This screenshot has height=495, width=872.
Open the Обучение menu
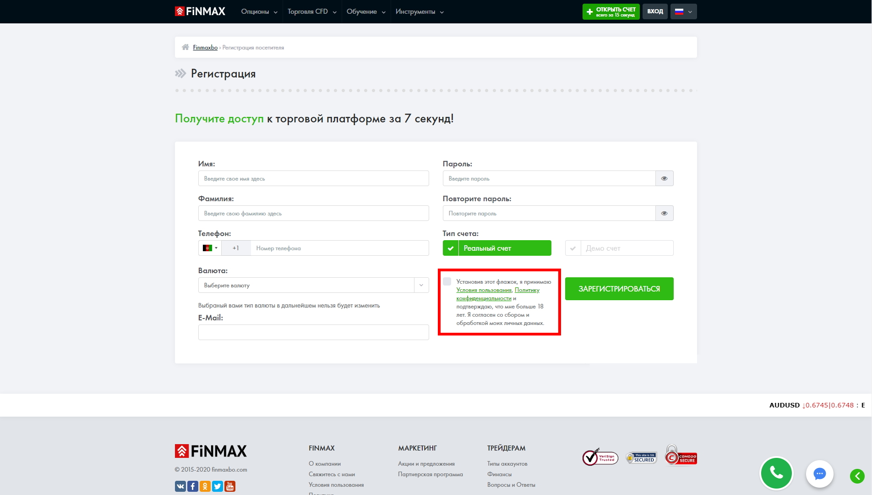click(365, 11)
